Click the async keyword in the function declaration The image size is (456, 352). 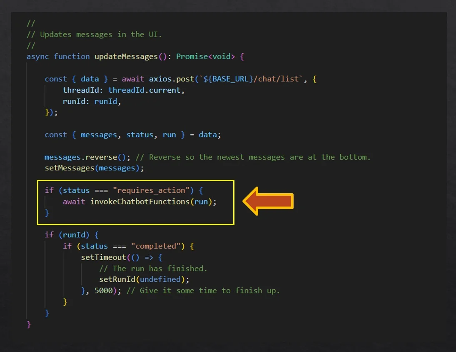click(38, 57)
